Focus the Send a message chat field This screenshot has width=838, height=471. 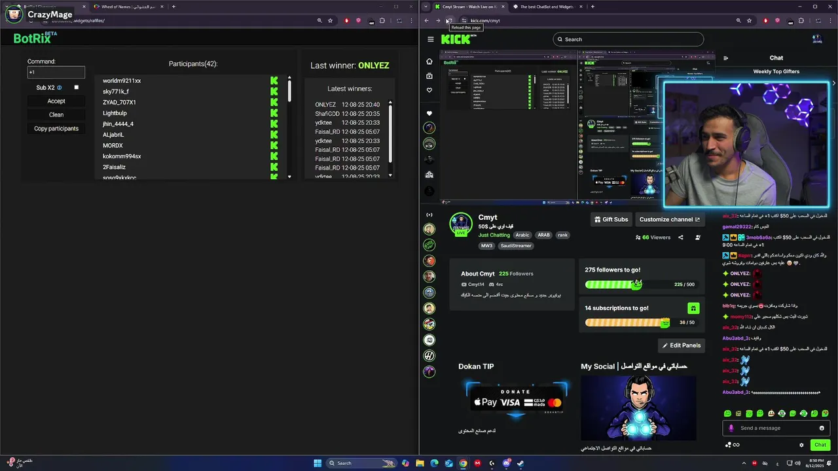point(776,428)
